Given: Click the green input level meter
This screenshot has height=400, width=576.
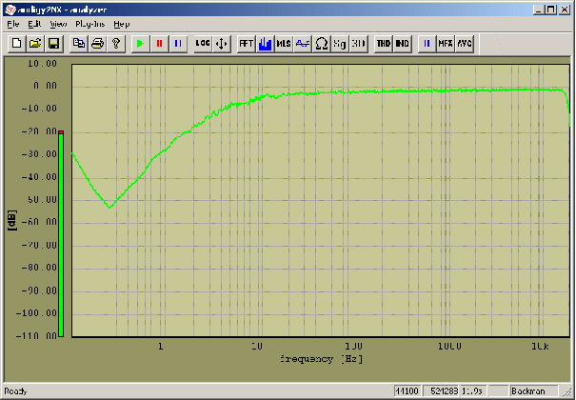Looking at the screenshot, I should point(60,234).
